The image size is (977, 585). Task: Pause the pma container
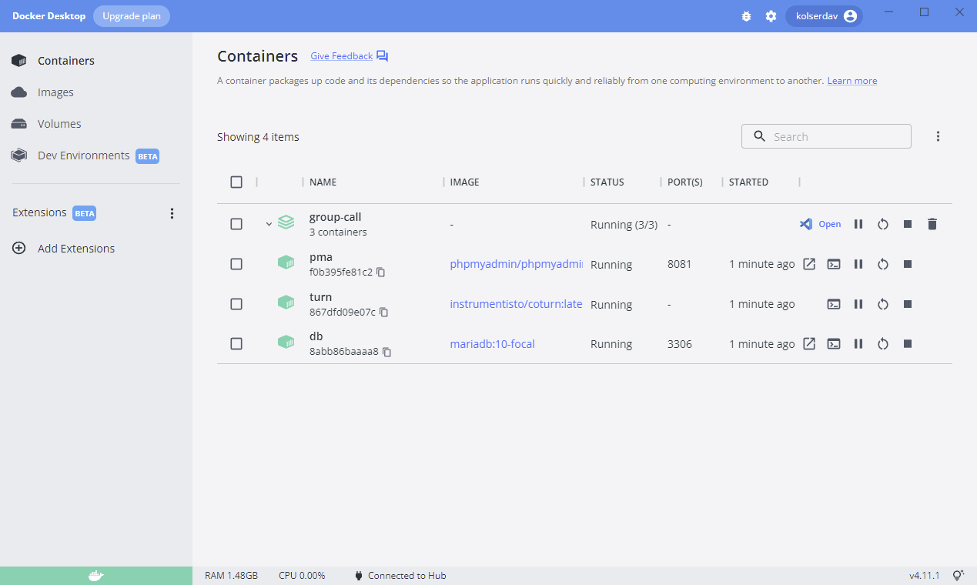[x=858, y=264]
